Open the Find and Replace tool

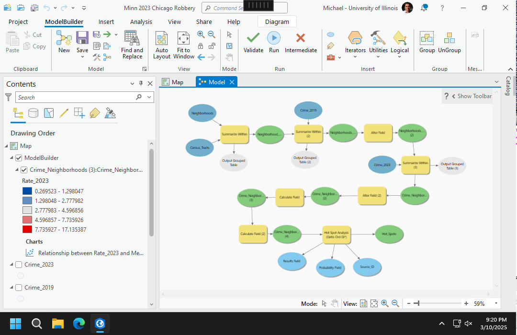[x=132, y=38]
